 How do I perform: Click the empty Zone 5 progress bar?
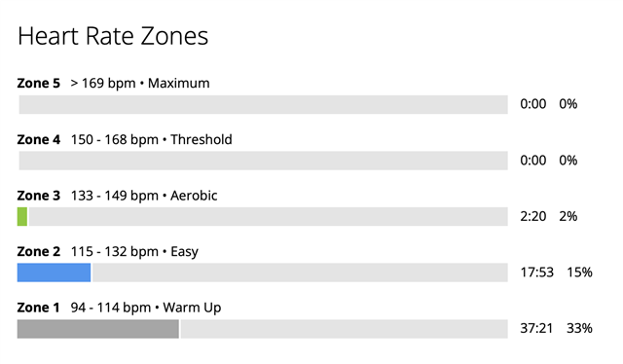coord(263,104)
